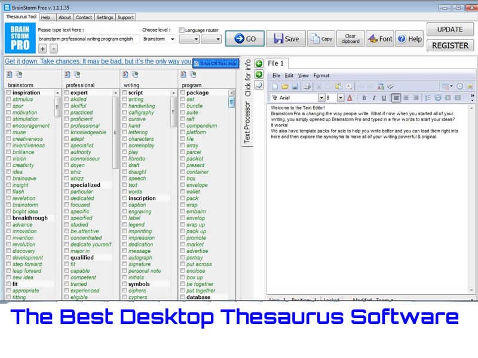Click the Clear clipboard button
Screen dimensions: 478x358
(x=350, y=39)
